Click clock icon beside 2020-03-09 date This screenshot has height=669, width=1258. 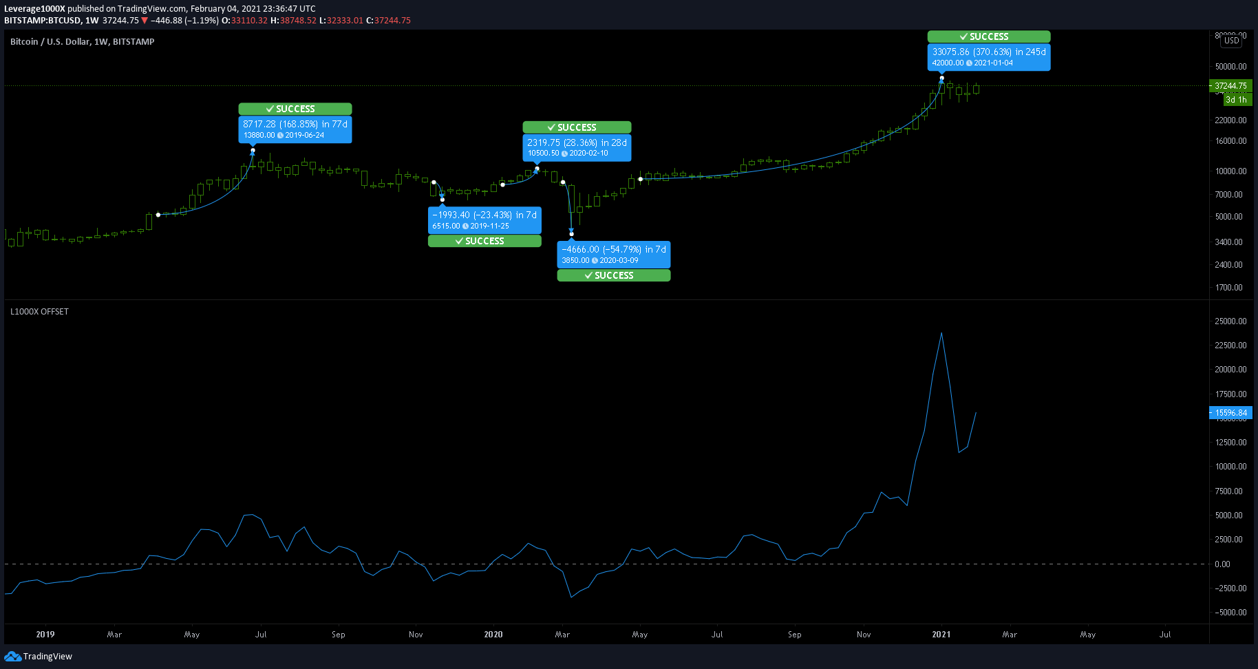click(595, 261)
